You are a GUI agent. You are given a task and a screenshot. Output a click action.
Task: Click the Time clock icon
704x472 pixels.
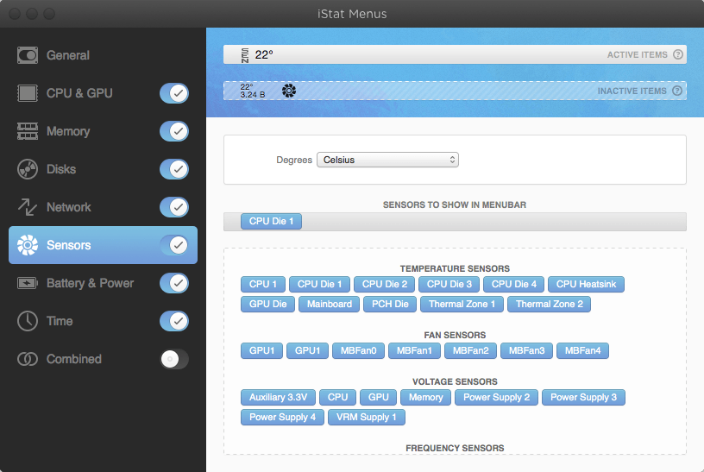(x=28, y=321)
